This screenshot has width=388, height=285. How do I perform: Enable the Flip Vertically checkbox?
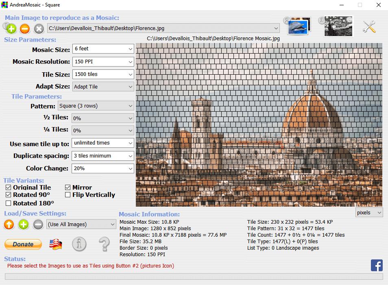click(68, 195)
